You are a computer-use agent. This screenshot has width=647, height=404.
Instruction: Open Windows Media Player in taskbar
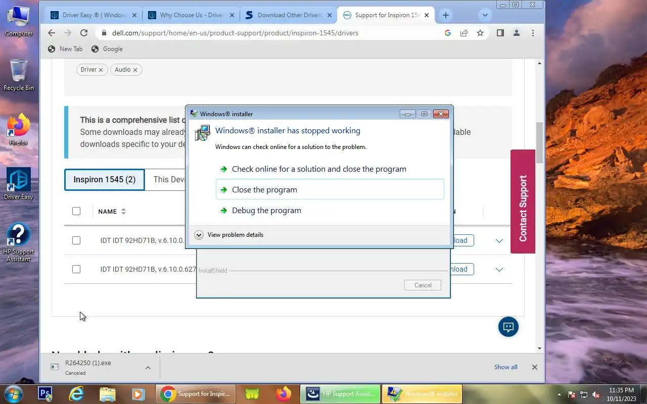[x=137, y=394]
